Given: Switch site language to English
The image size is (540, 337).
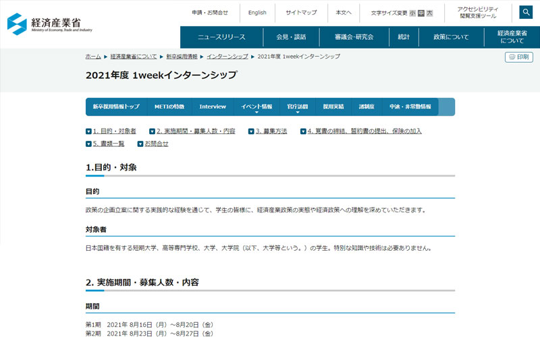Looking at the screenshot, I should click(x=257, y=12).
